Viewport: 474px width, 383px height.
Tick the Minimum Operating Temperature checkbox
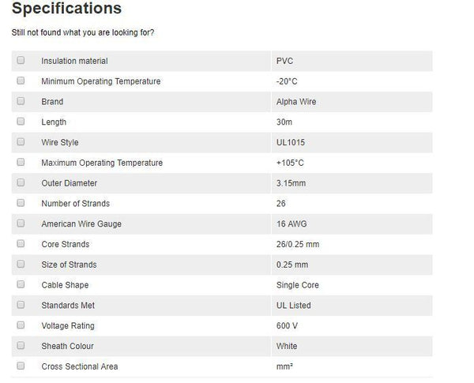click(21, 81)
